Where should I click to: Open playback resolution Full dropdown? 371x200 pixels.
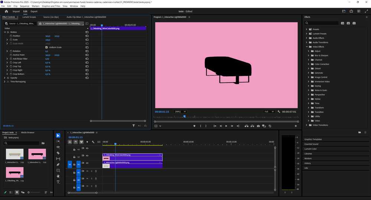(x=269, y=112)
